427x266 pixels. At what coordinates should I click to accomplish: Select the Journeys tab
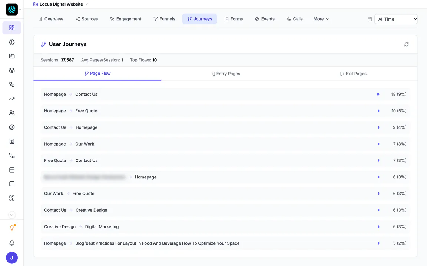200,19
